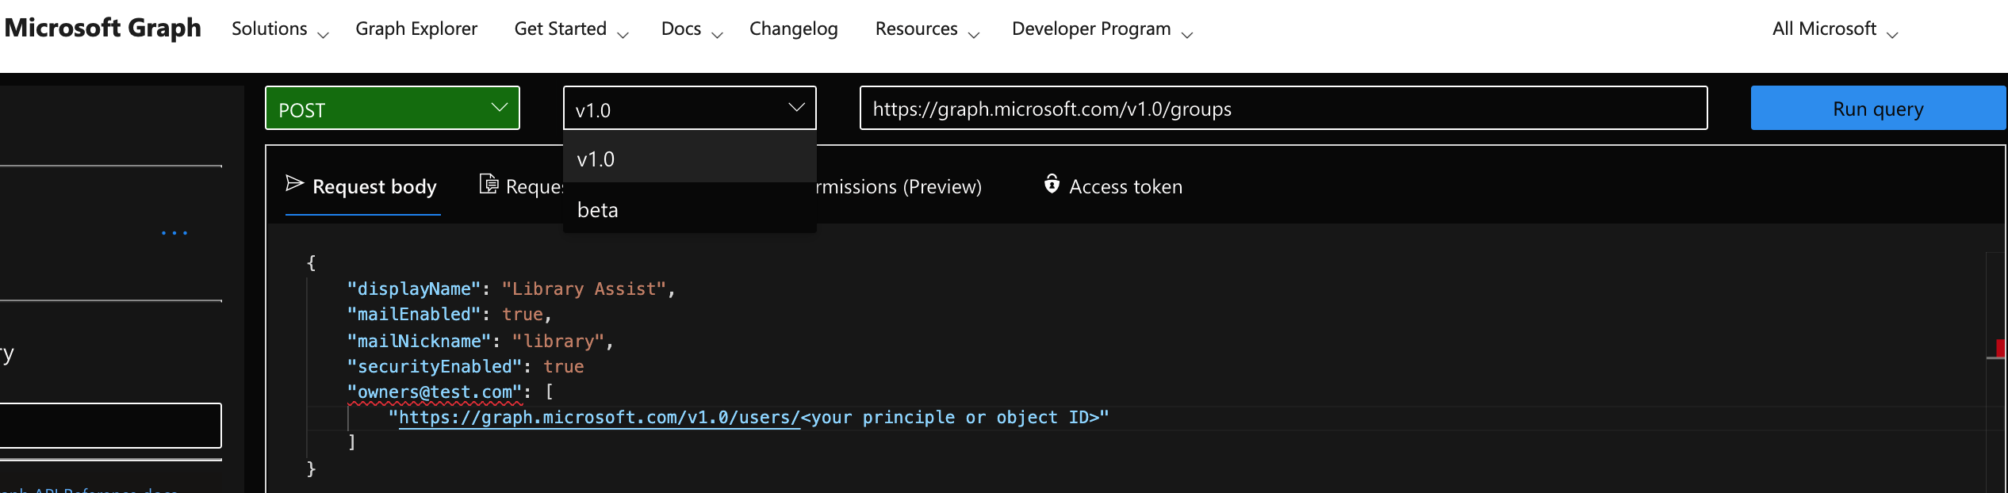Screen dimensions: 2008x493
Task: Open the Graph Explorer link
Action: tap(416, 29)
